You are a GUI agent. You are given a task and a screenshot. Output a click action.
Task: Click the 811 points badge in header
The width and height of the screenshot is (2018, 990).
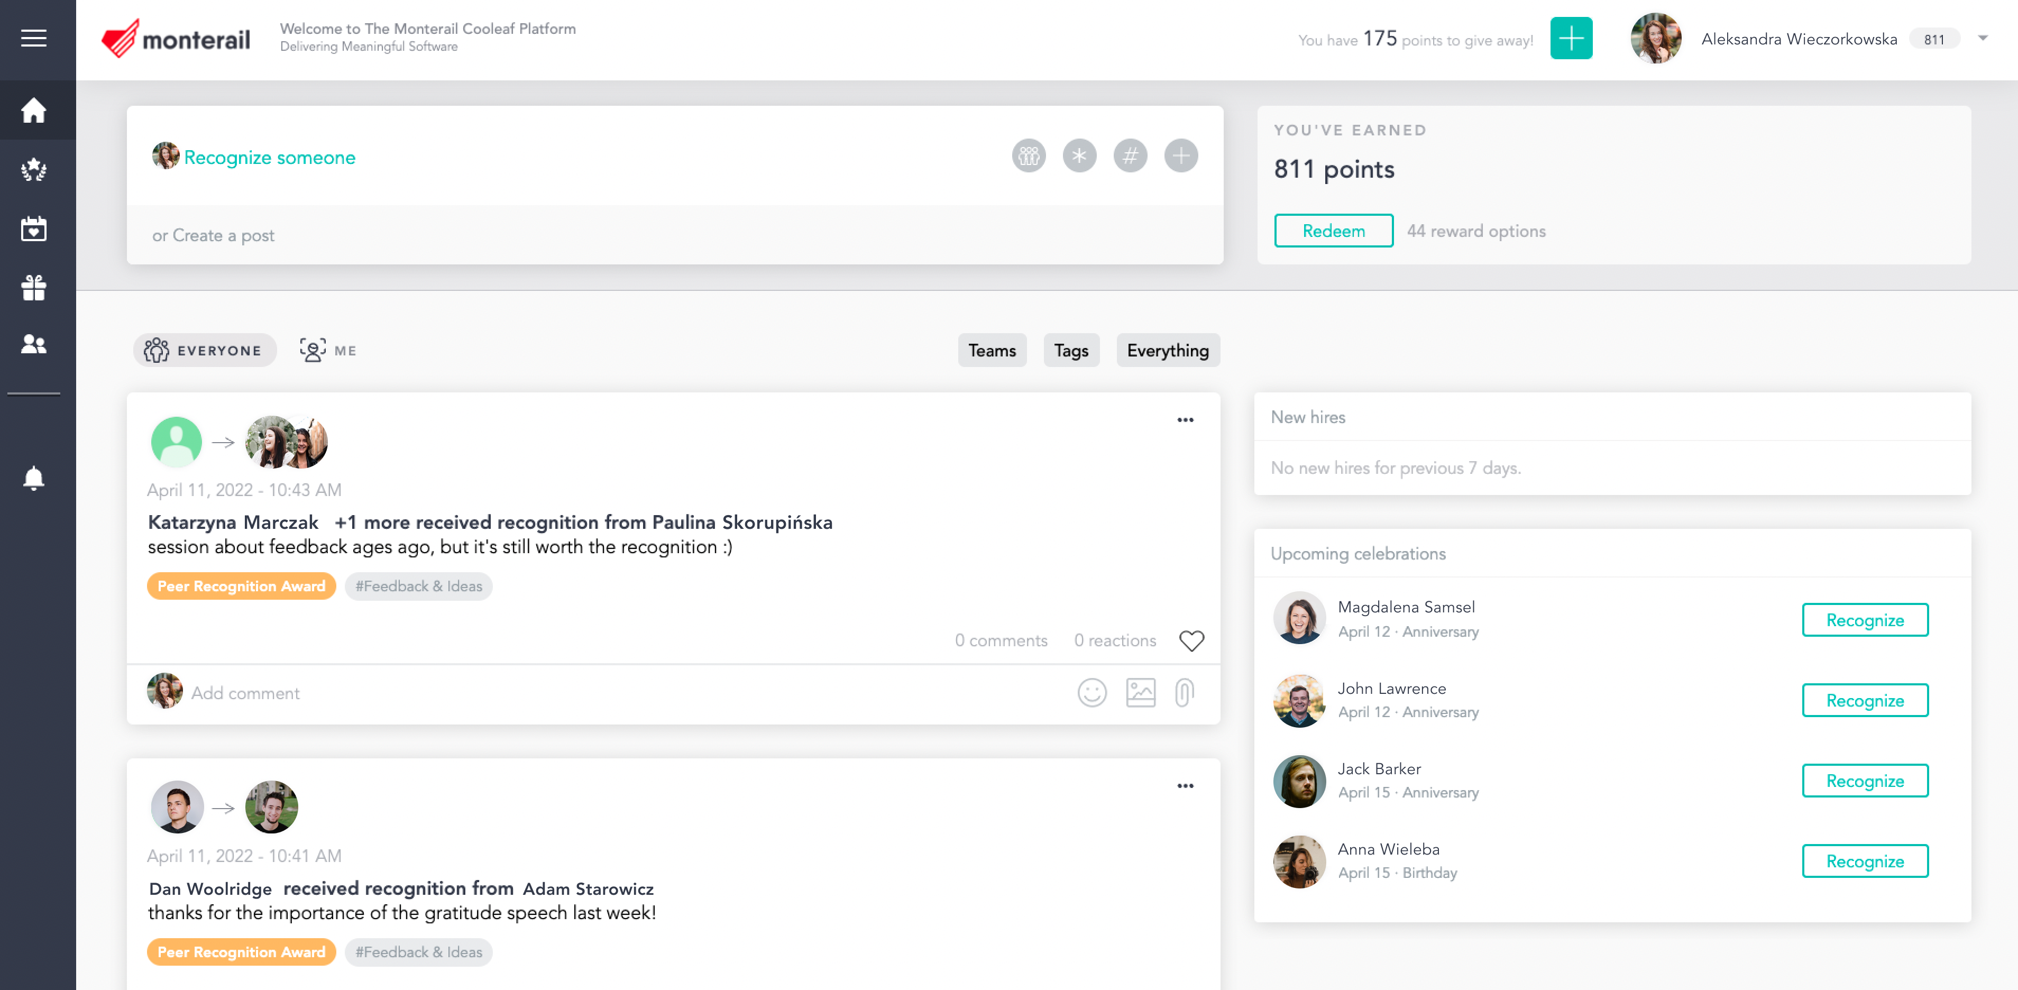1933,39
